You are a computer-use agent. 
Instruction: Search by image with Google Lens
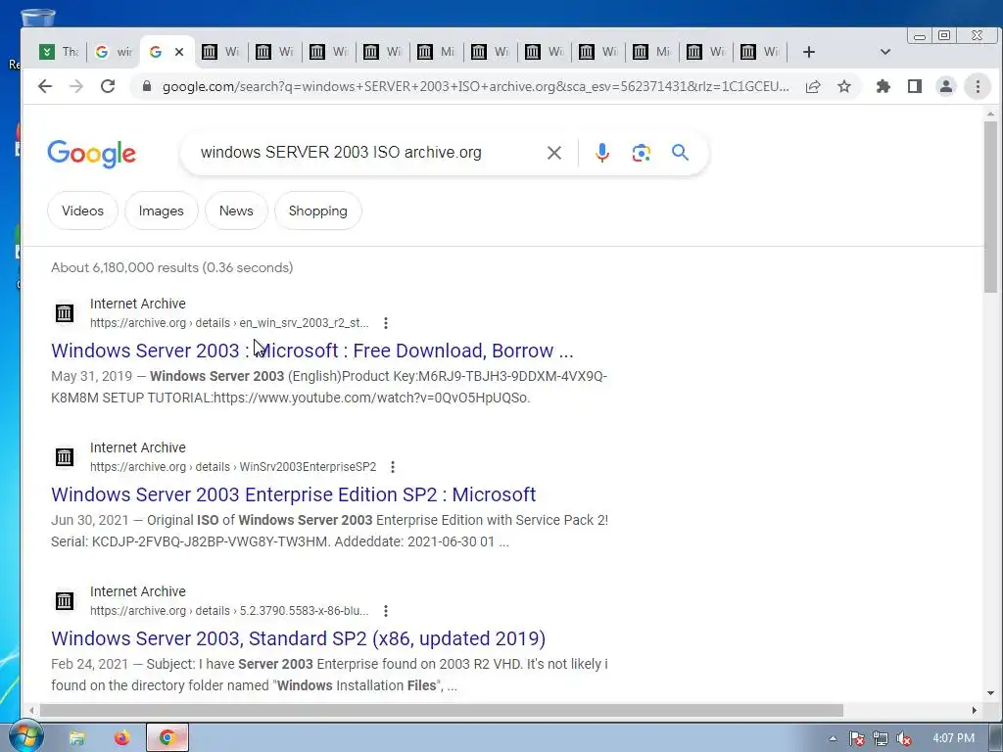[641, 153]
